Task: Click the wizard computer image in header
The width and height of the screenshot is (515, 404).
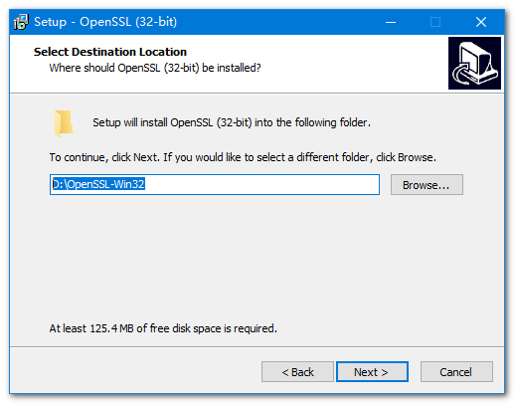Action: click(x=474, y=63)
